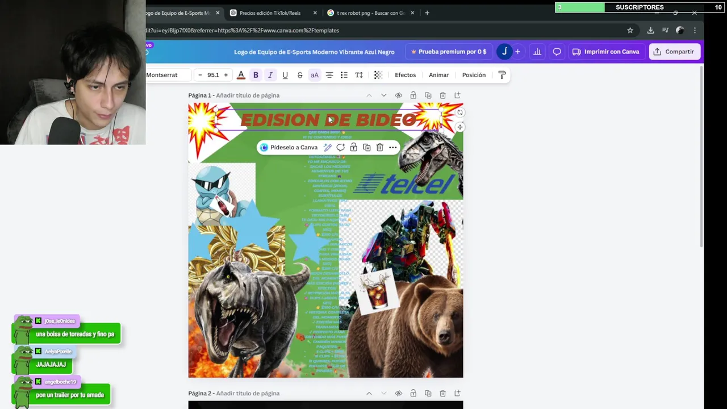Duplicate Página 2
727x409 pixels.
(x=428, y=393)
